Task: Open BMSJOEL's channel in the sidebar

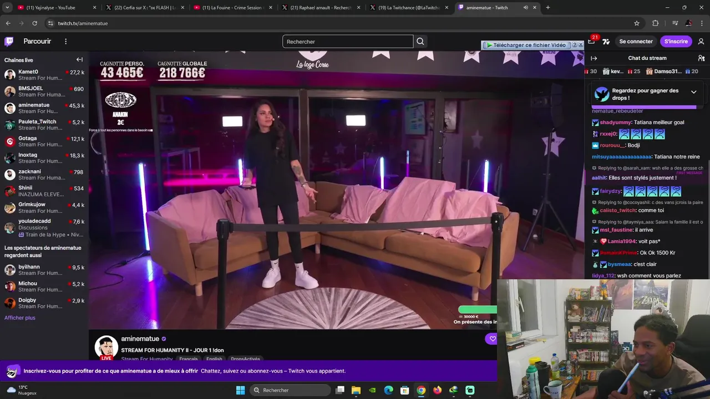Action: pyautogui.click(x=44, y=91)
